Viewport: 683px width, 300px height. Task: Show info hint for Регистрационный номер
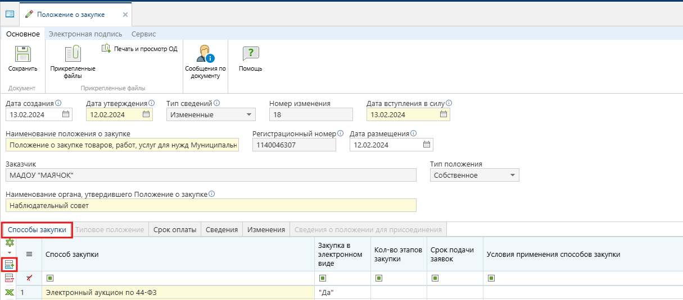point(341,133)
